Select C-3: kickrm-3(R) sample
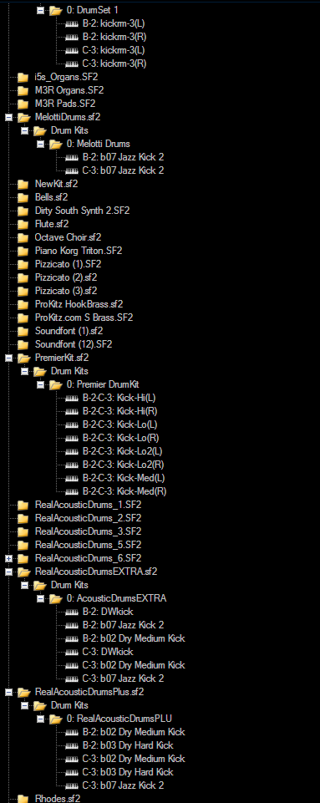320x803 pixels. tap(114, 64)
